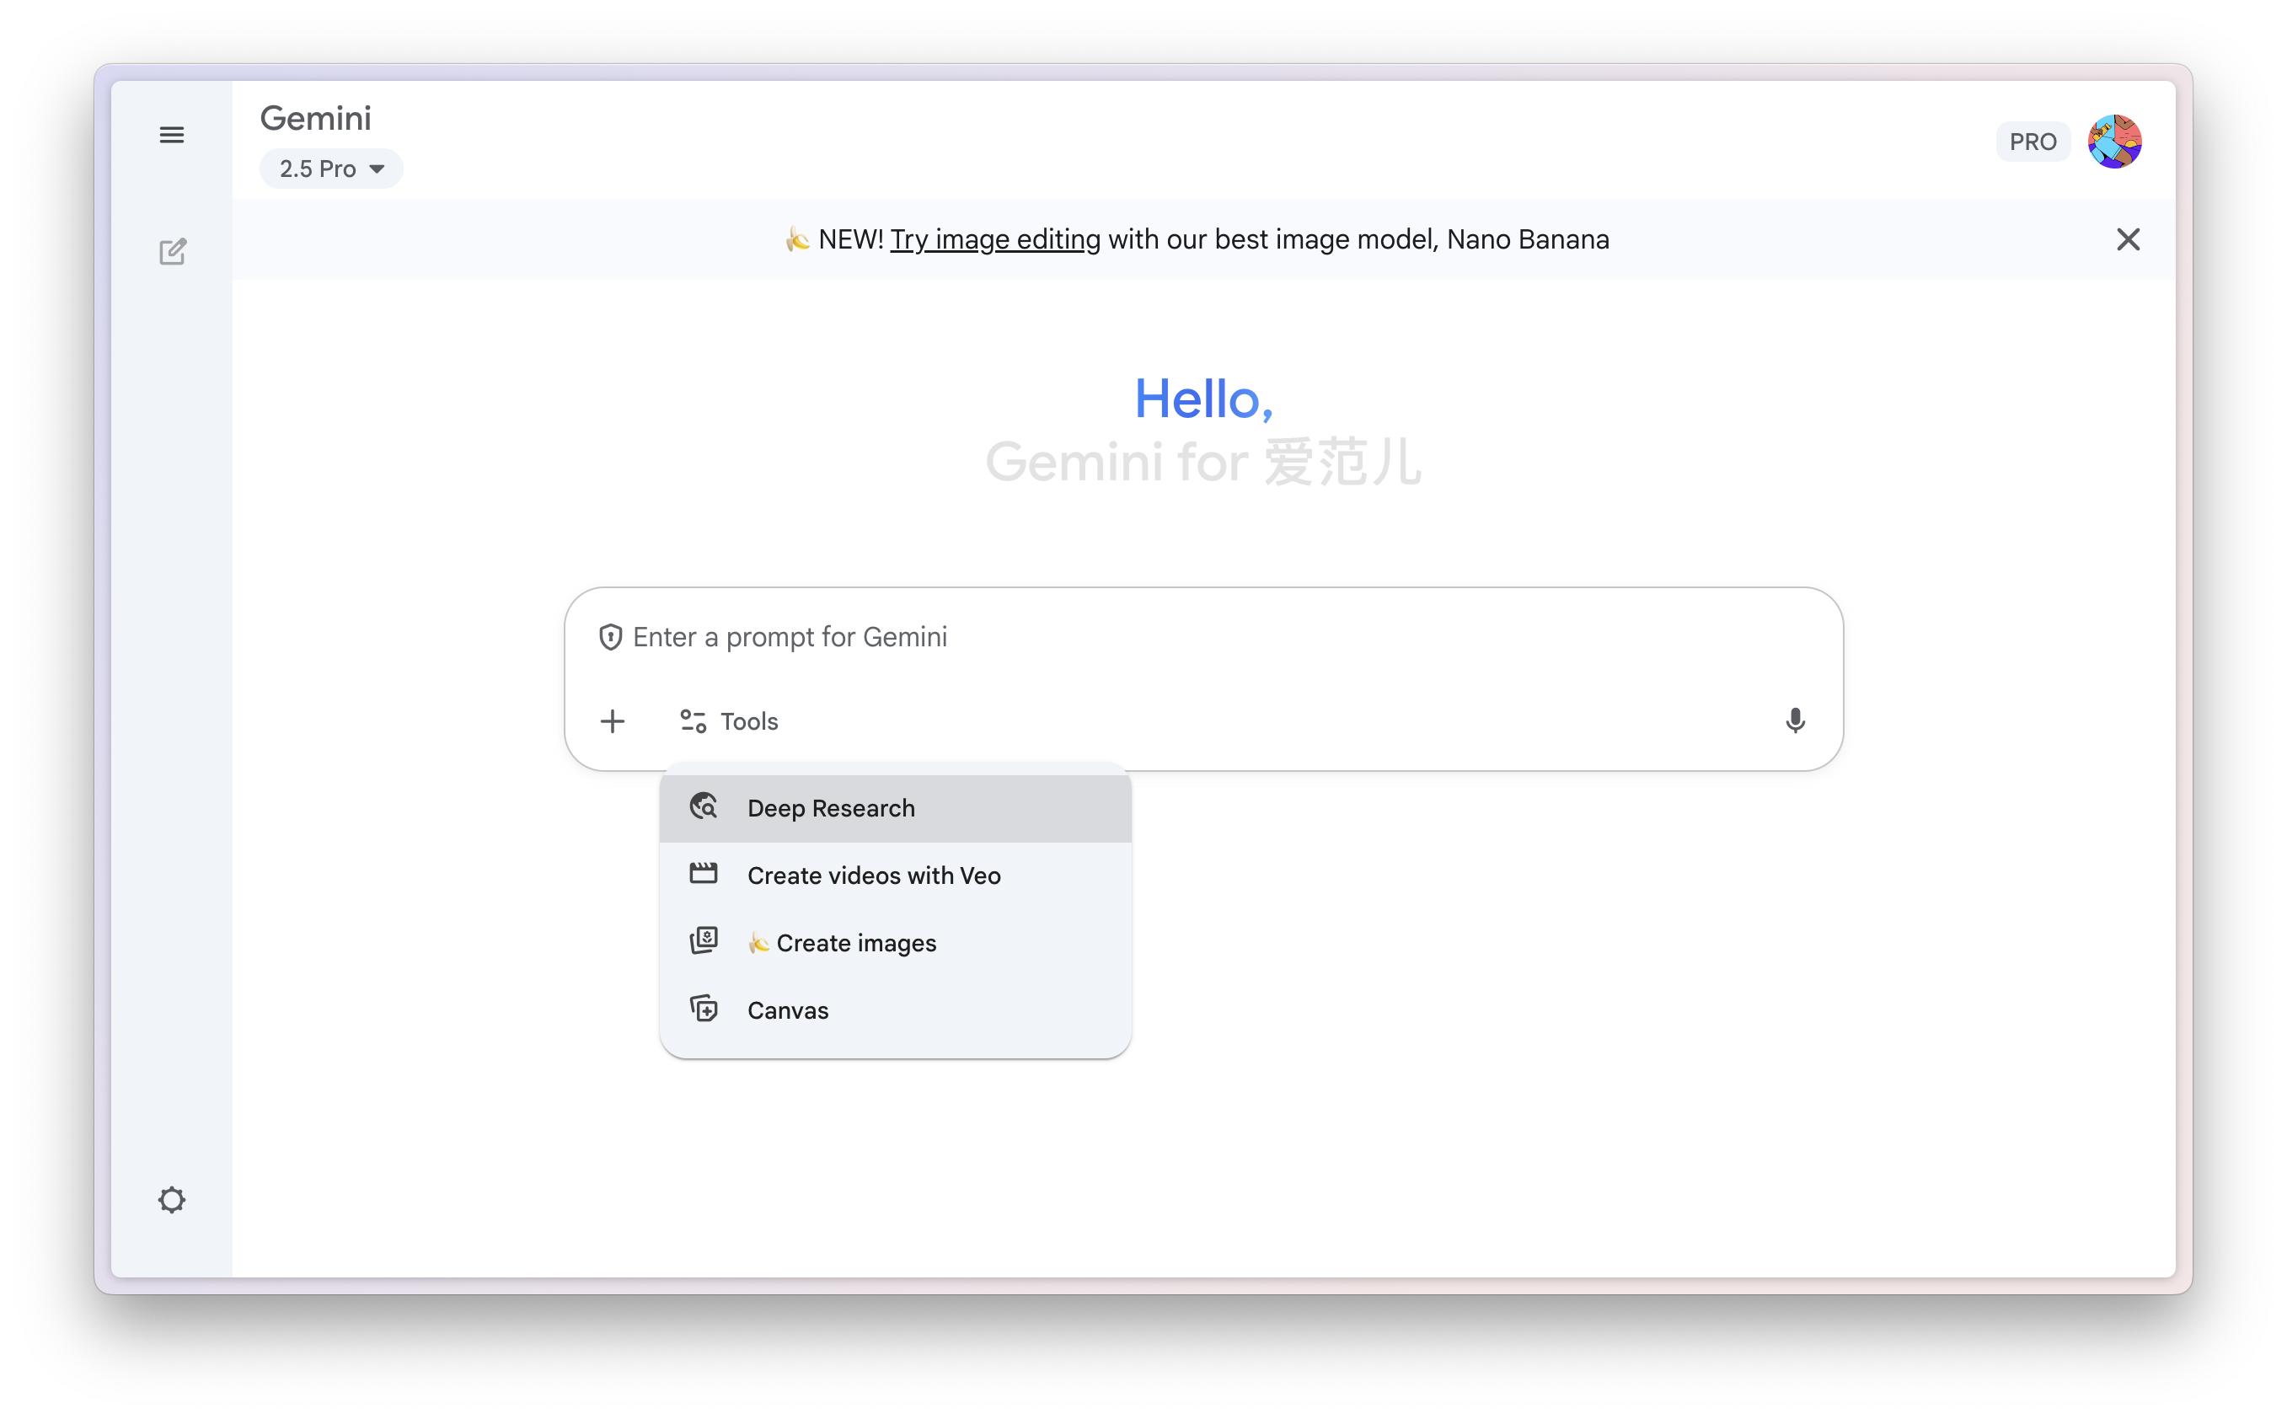Open the Try image editing link
Image resolution: width=2287 pixels, height=1419 pixels.
(994, 239)
